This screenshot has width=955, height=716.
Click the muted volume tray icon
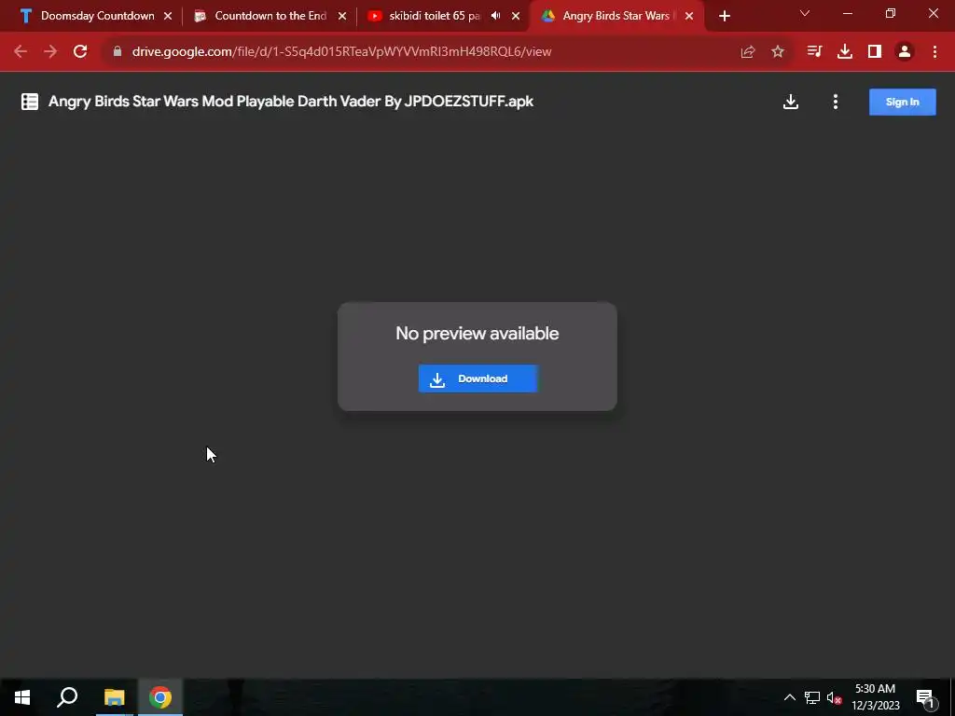click(834, 697)
